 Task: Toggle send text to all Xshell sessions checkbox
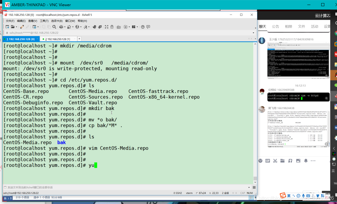(x=5, y=187)
